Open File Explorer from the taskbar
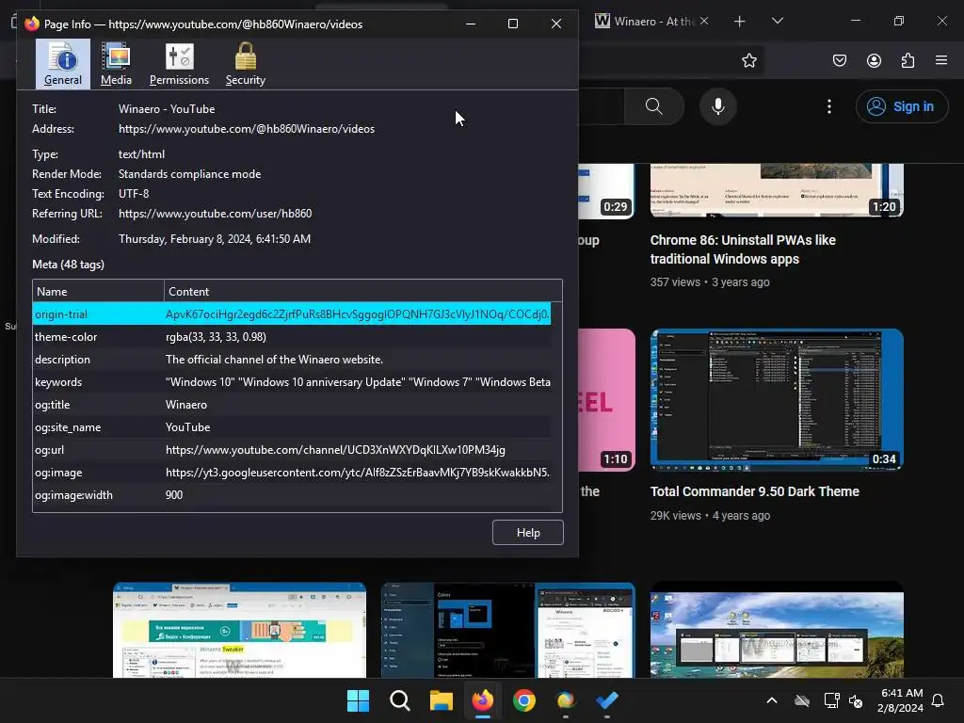Viewport: 964px width, 723px height. (441, 700)
